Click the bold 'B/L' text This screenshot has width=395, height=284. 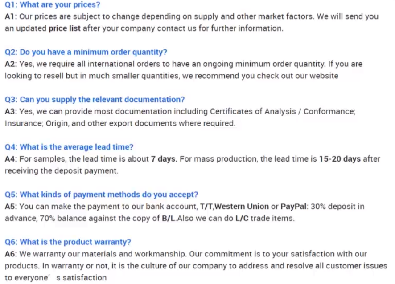pos(168,218)
